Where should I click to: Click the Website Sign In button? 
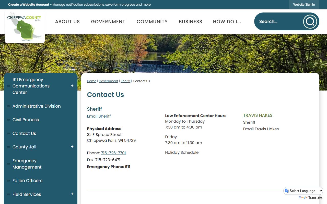pos(304,5)
